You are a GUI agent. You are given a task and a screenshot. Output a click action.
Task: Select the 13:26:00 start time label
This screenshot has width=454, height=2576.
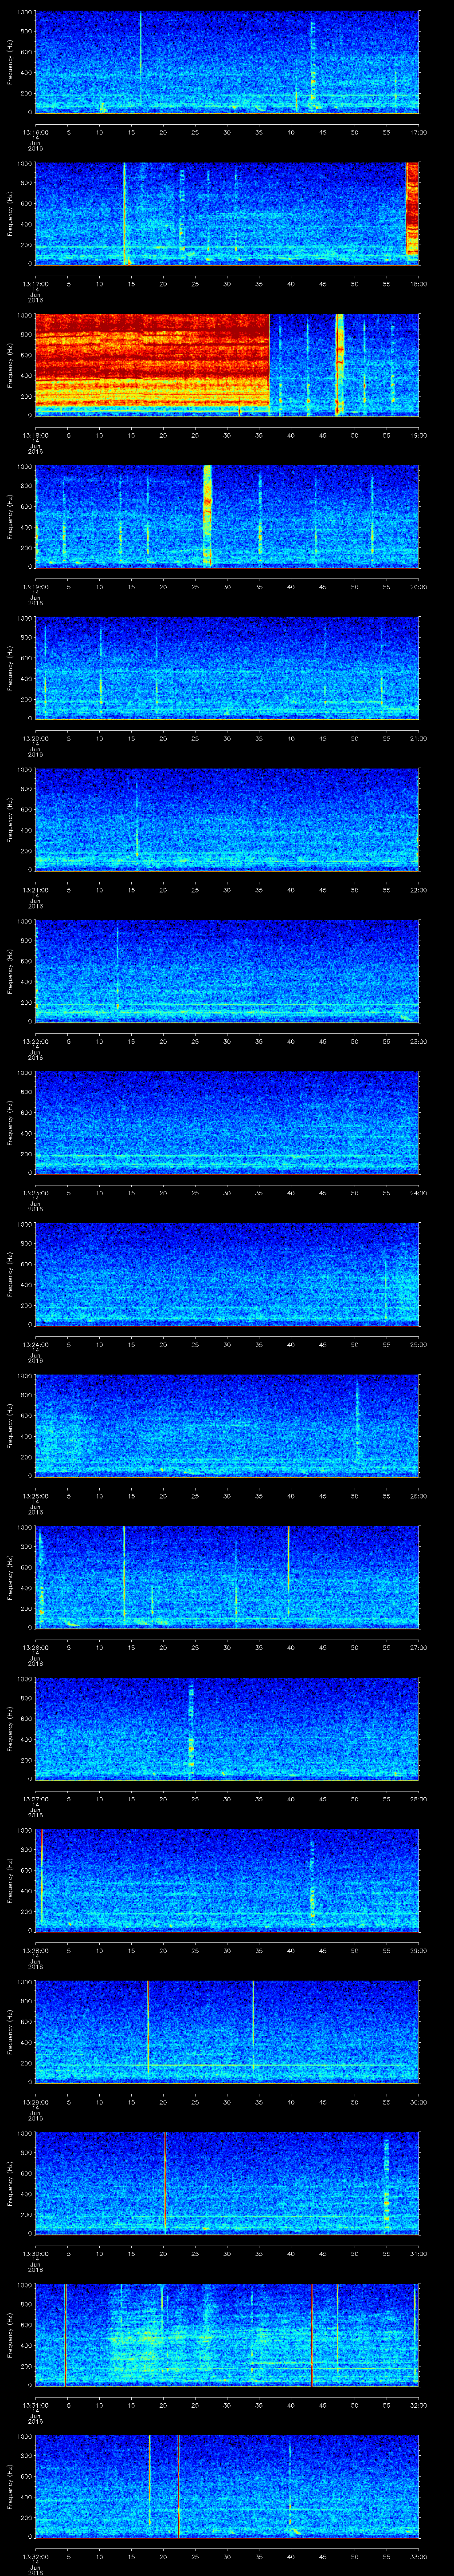click(x=35, y=1647)
